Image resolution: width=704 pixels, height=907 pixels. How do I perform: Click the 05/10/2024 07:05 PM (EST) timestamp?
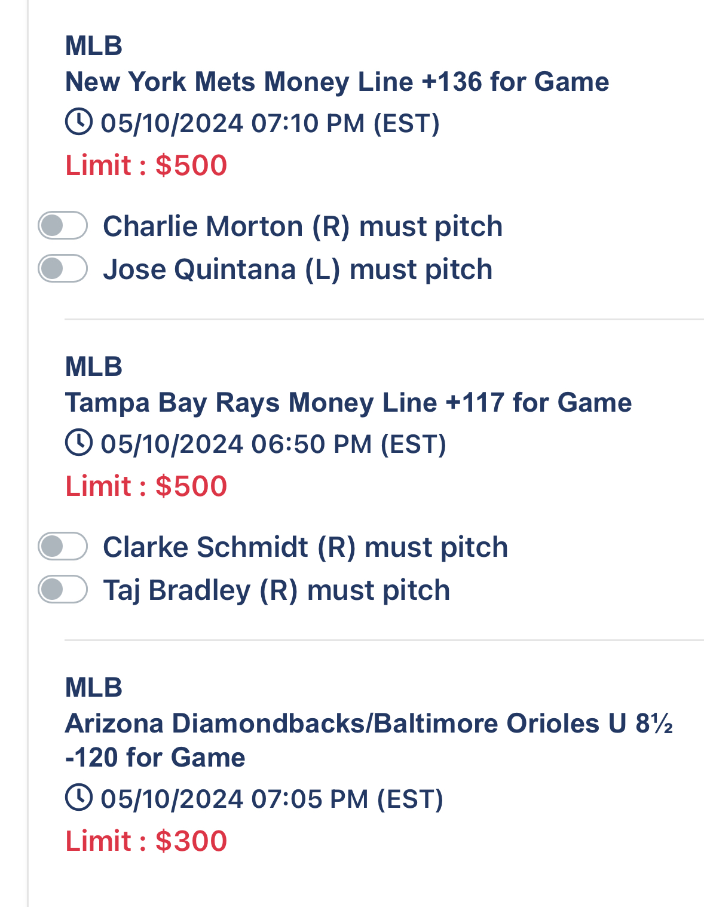(272, 799)
